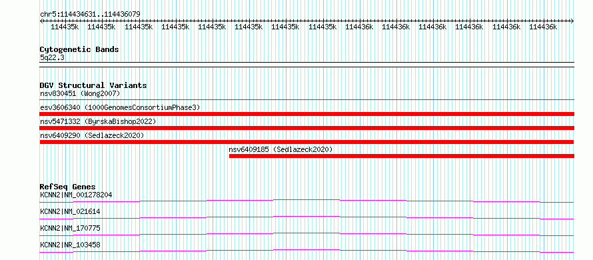Click the red bar under nsv6409290

click(x=306, y=142)
